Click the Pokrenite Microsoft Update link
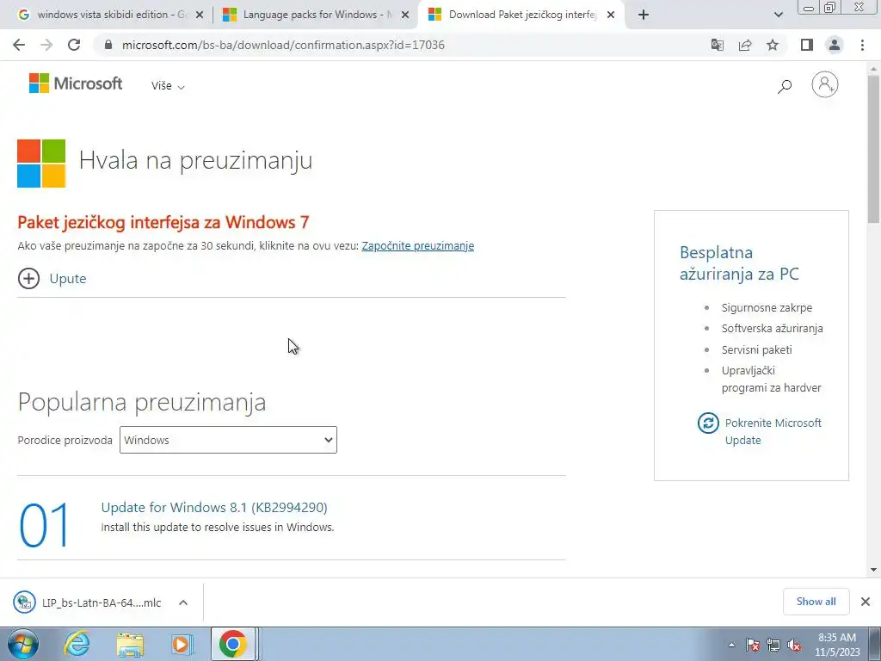 coord(773,431)
